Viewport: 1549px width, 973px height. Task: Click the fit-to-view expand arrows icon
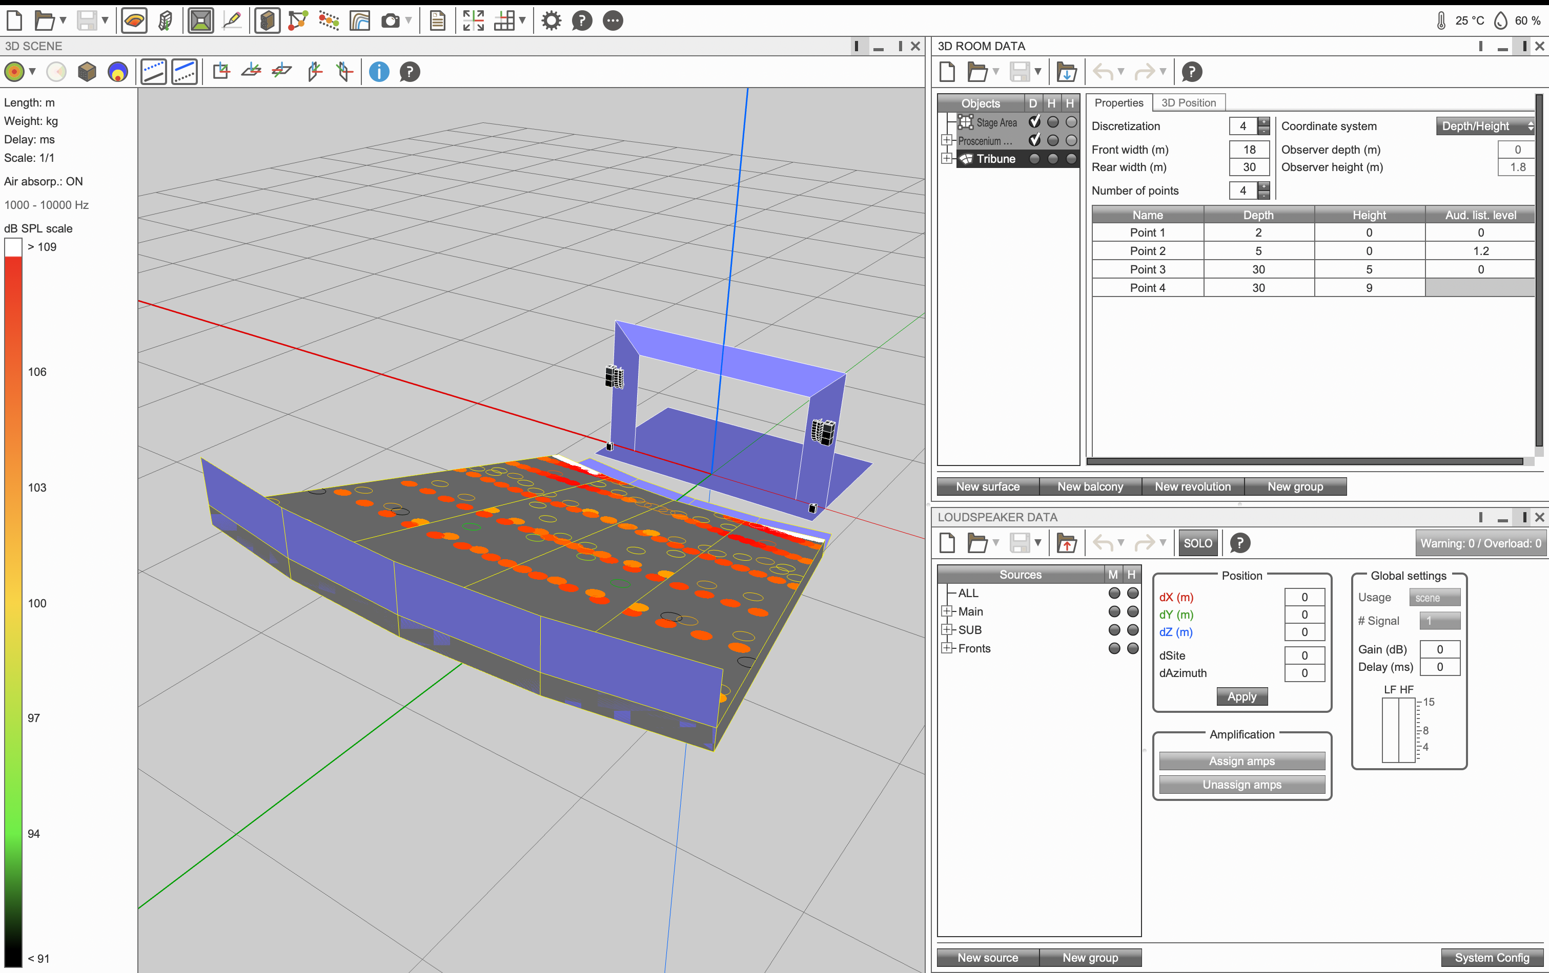(474, 20)
